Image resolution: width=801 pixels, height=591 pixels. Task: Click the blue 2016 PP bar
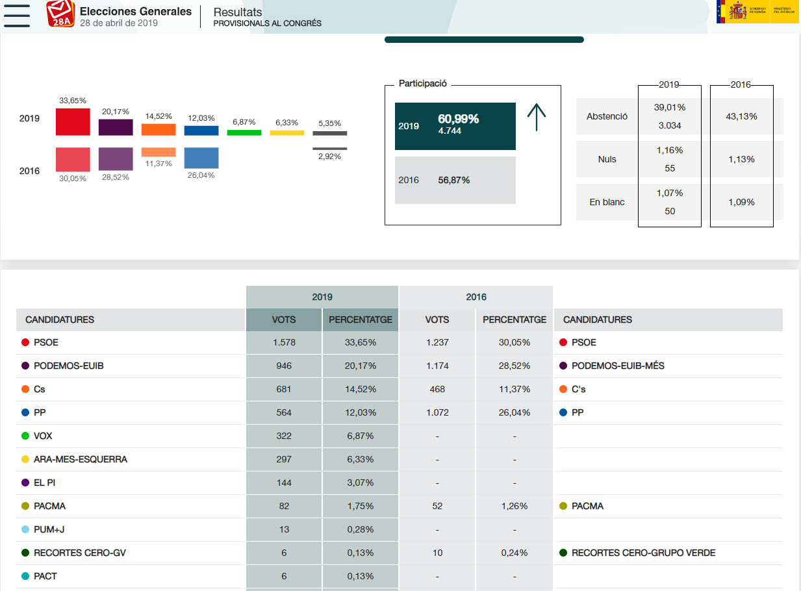tap(201, 158)
